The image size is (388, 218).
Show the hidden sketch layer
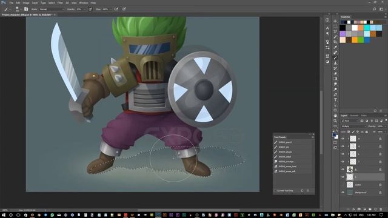tap(343, 185)
